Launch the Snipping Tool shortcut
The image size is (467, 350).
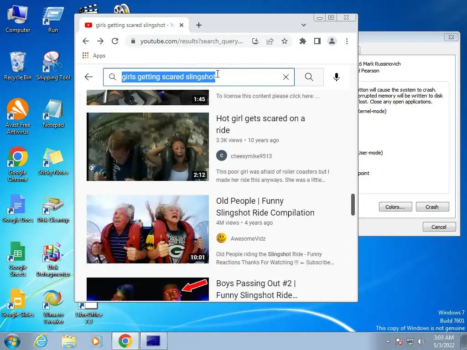pyautogui.click(x=53, y=66)
